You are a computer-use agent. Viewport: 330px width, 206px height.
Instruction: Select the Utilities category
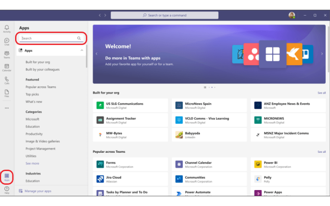(31, 156)
